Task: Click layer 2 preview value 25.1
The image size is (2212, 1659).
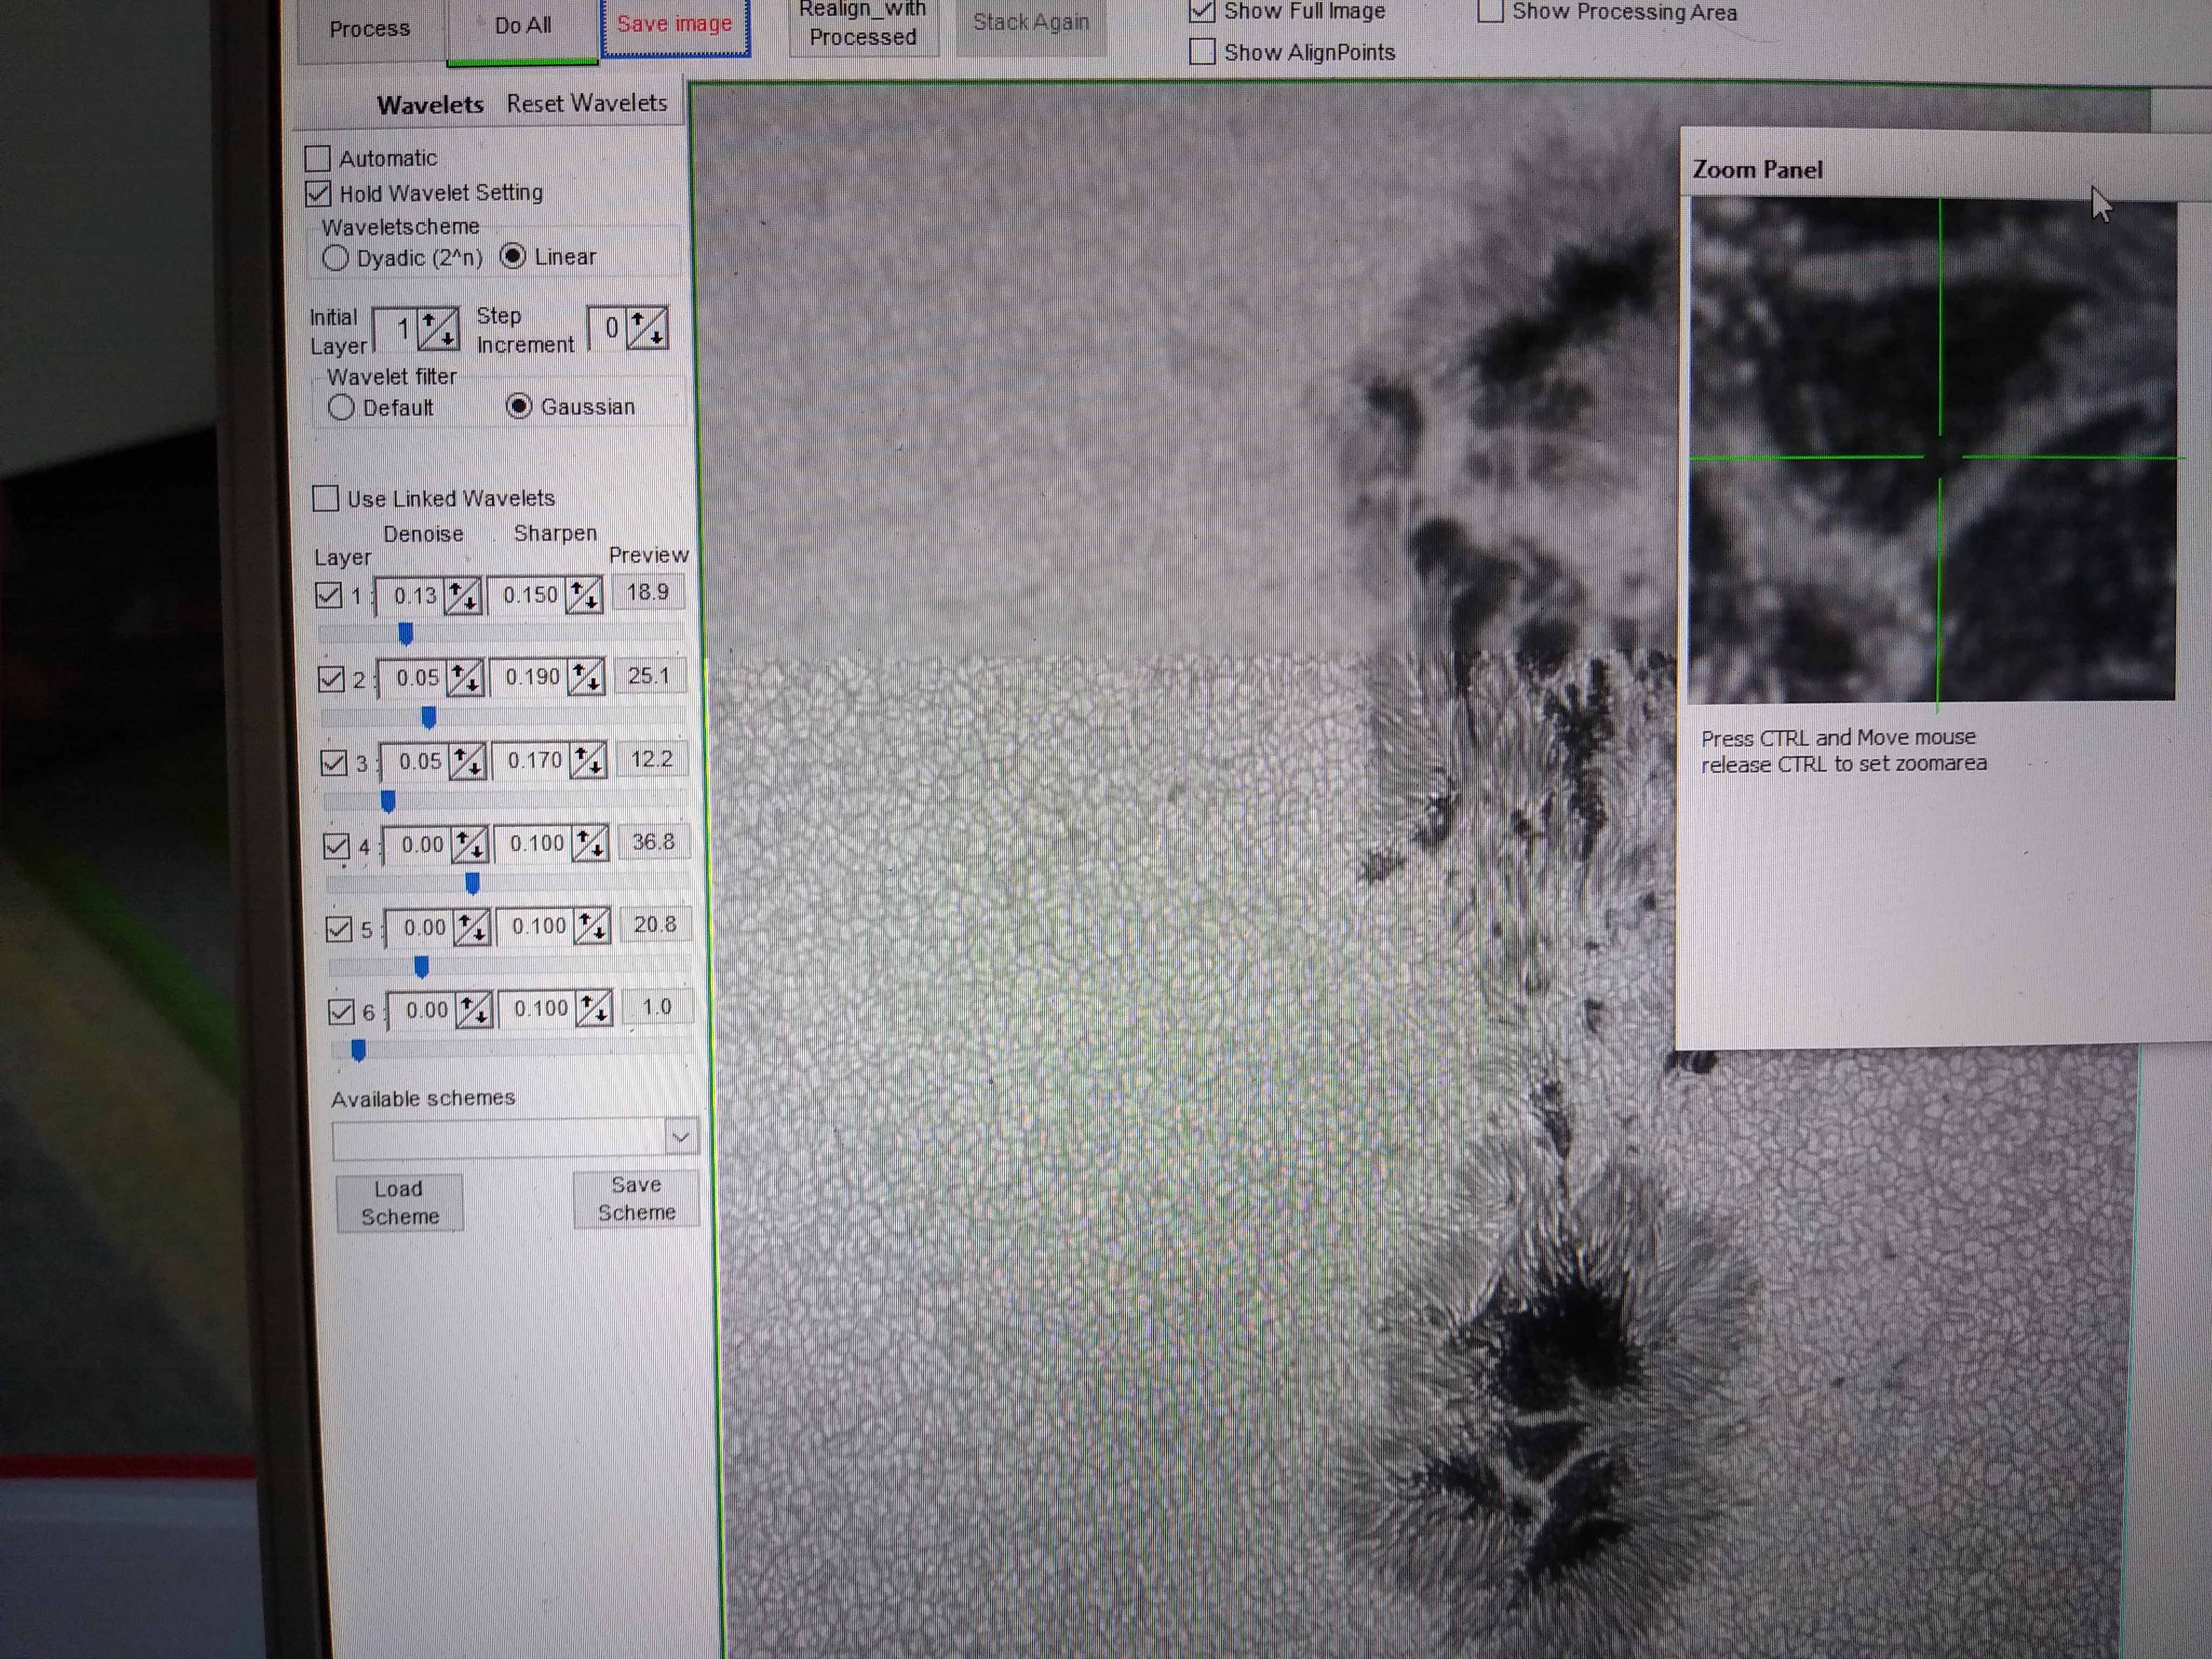Action: [x=650, y=676]
